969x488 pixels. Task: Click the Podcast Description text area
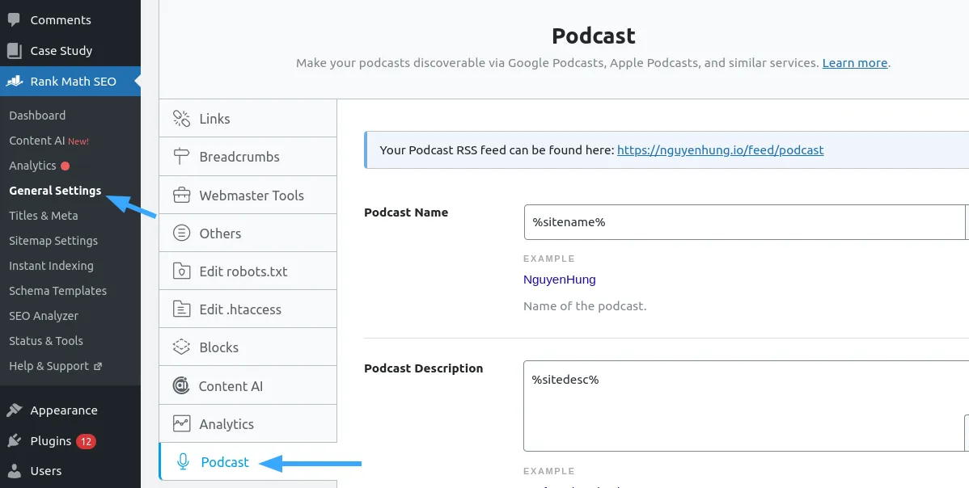746,406
